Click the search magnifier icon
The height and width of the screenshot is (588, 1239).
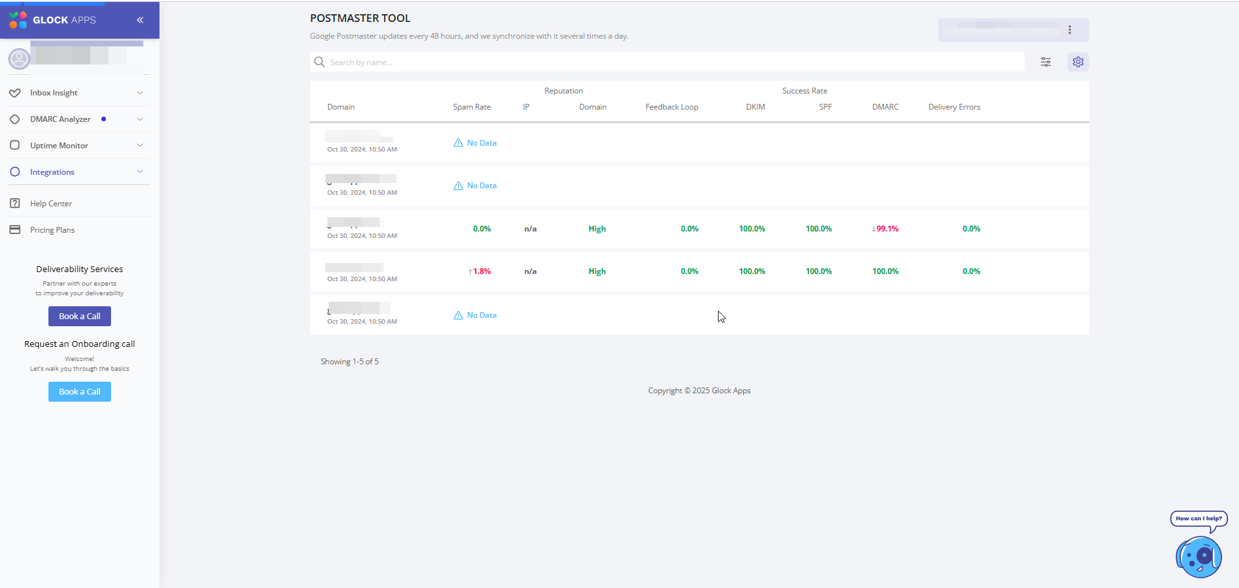point(319,62)
